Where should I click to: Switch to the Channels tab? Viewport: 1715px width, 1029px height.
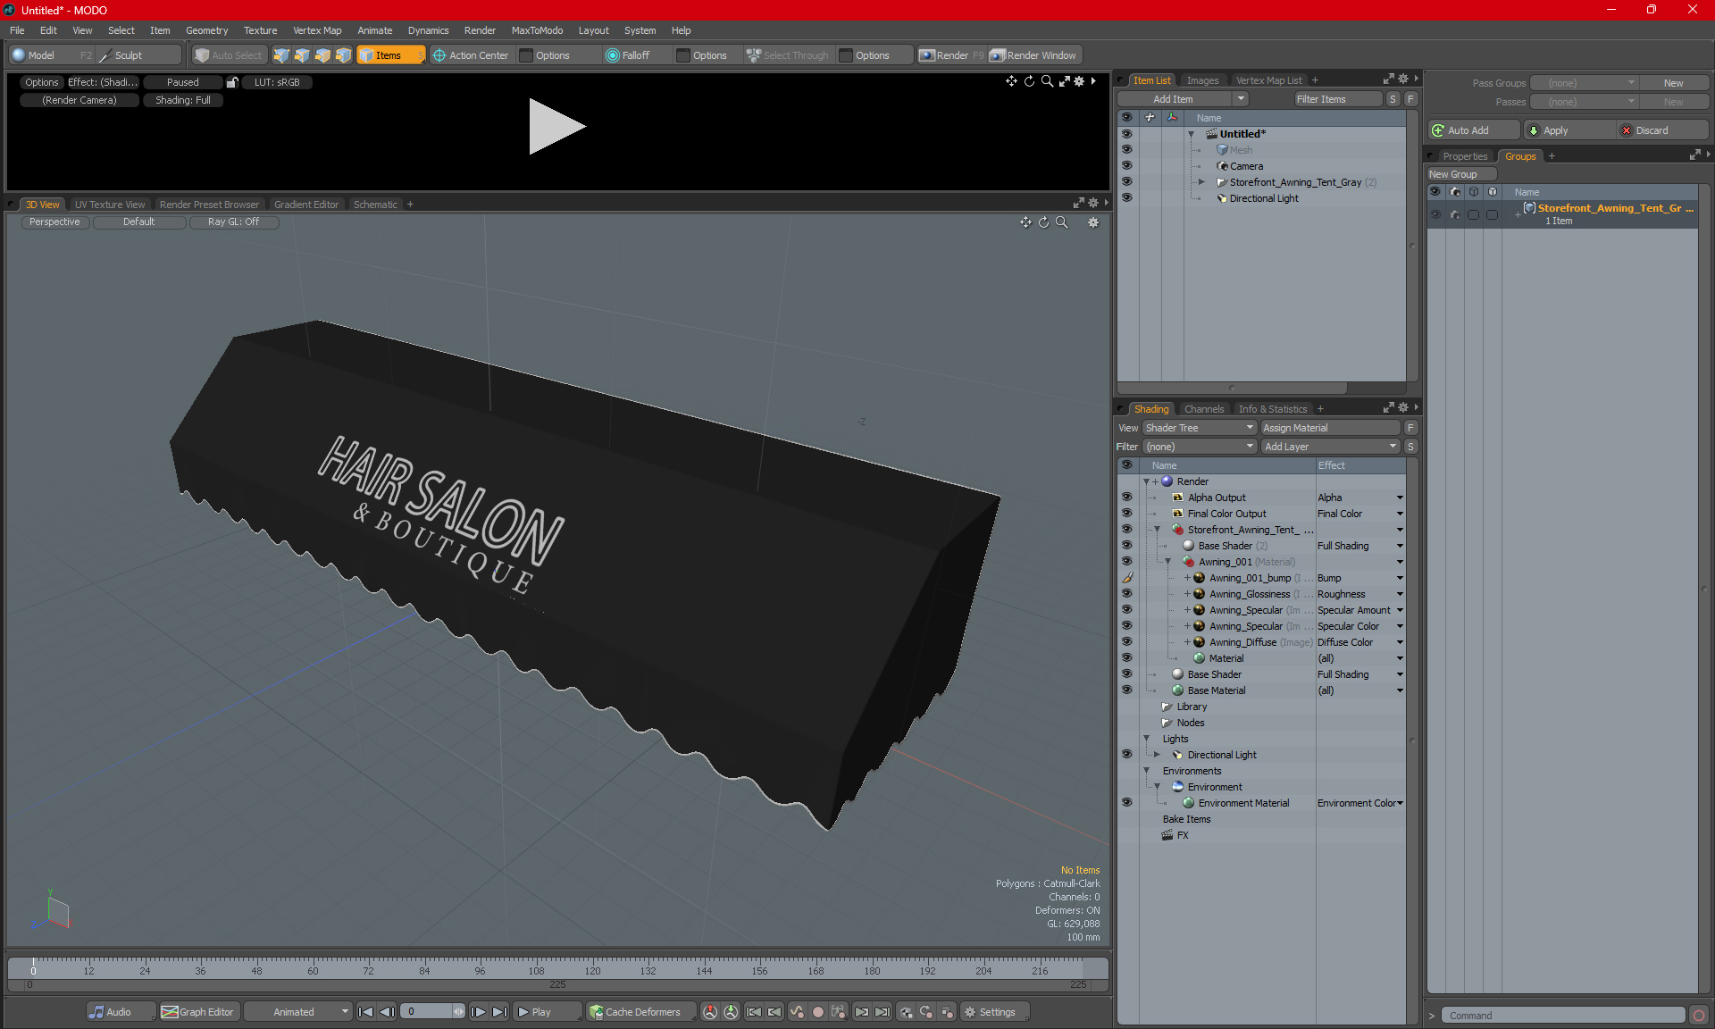pos(1204,409)
